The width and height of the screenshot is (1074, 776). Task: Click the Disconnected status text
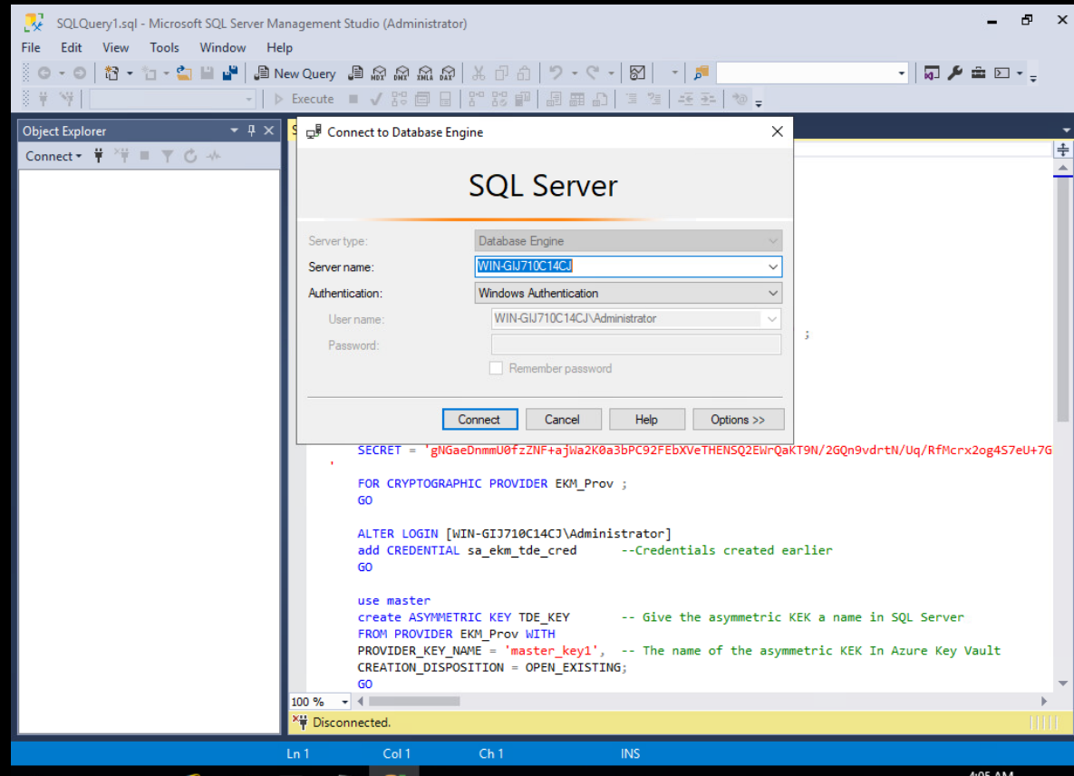352,723
